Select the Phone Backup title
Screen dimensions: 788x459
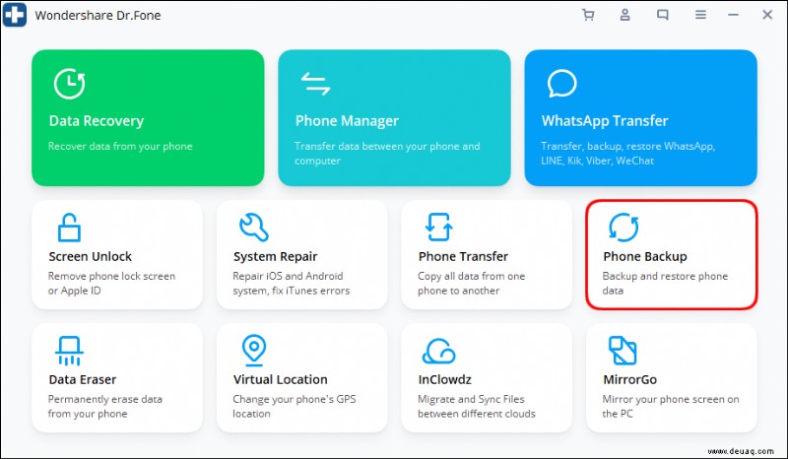[645, 256]
